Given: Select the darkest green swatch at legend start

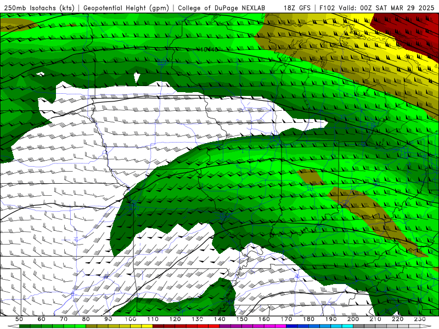Looking at the screenshot, I should point(25,326).
